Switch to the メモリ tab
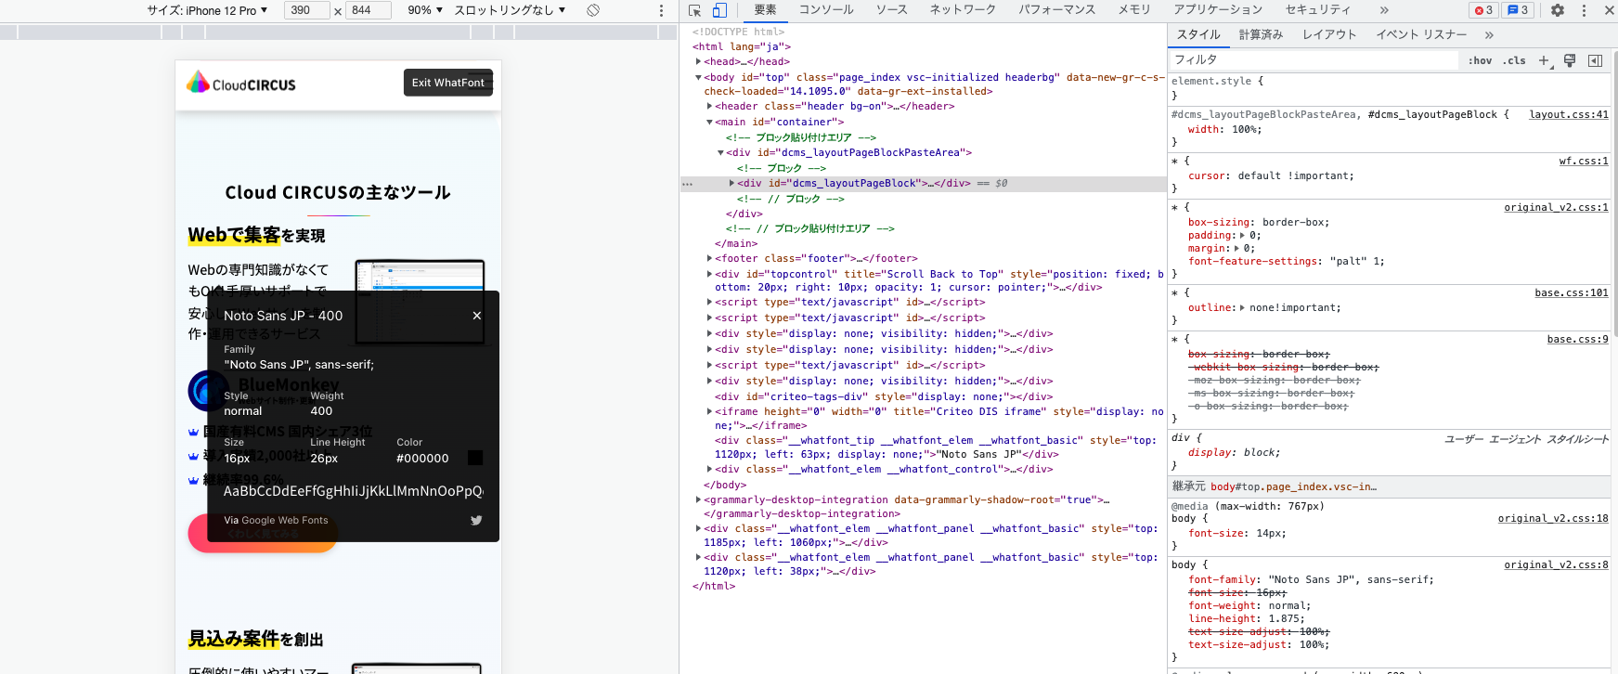The image size is (1618, 674). coord(1133,10)
